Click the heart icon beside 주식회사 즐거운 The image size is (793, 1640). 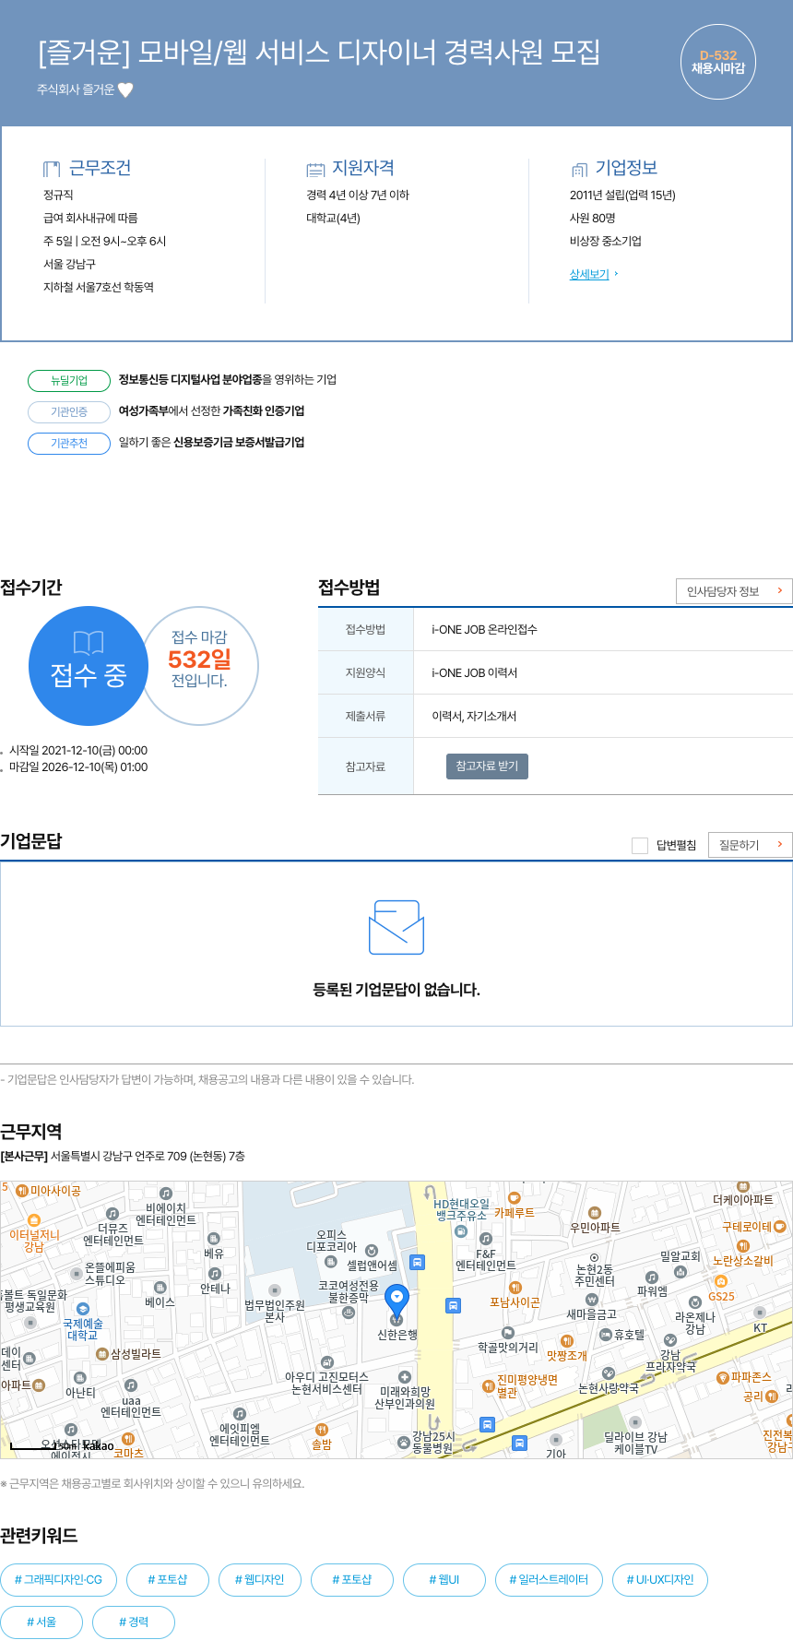125,89
